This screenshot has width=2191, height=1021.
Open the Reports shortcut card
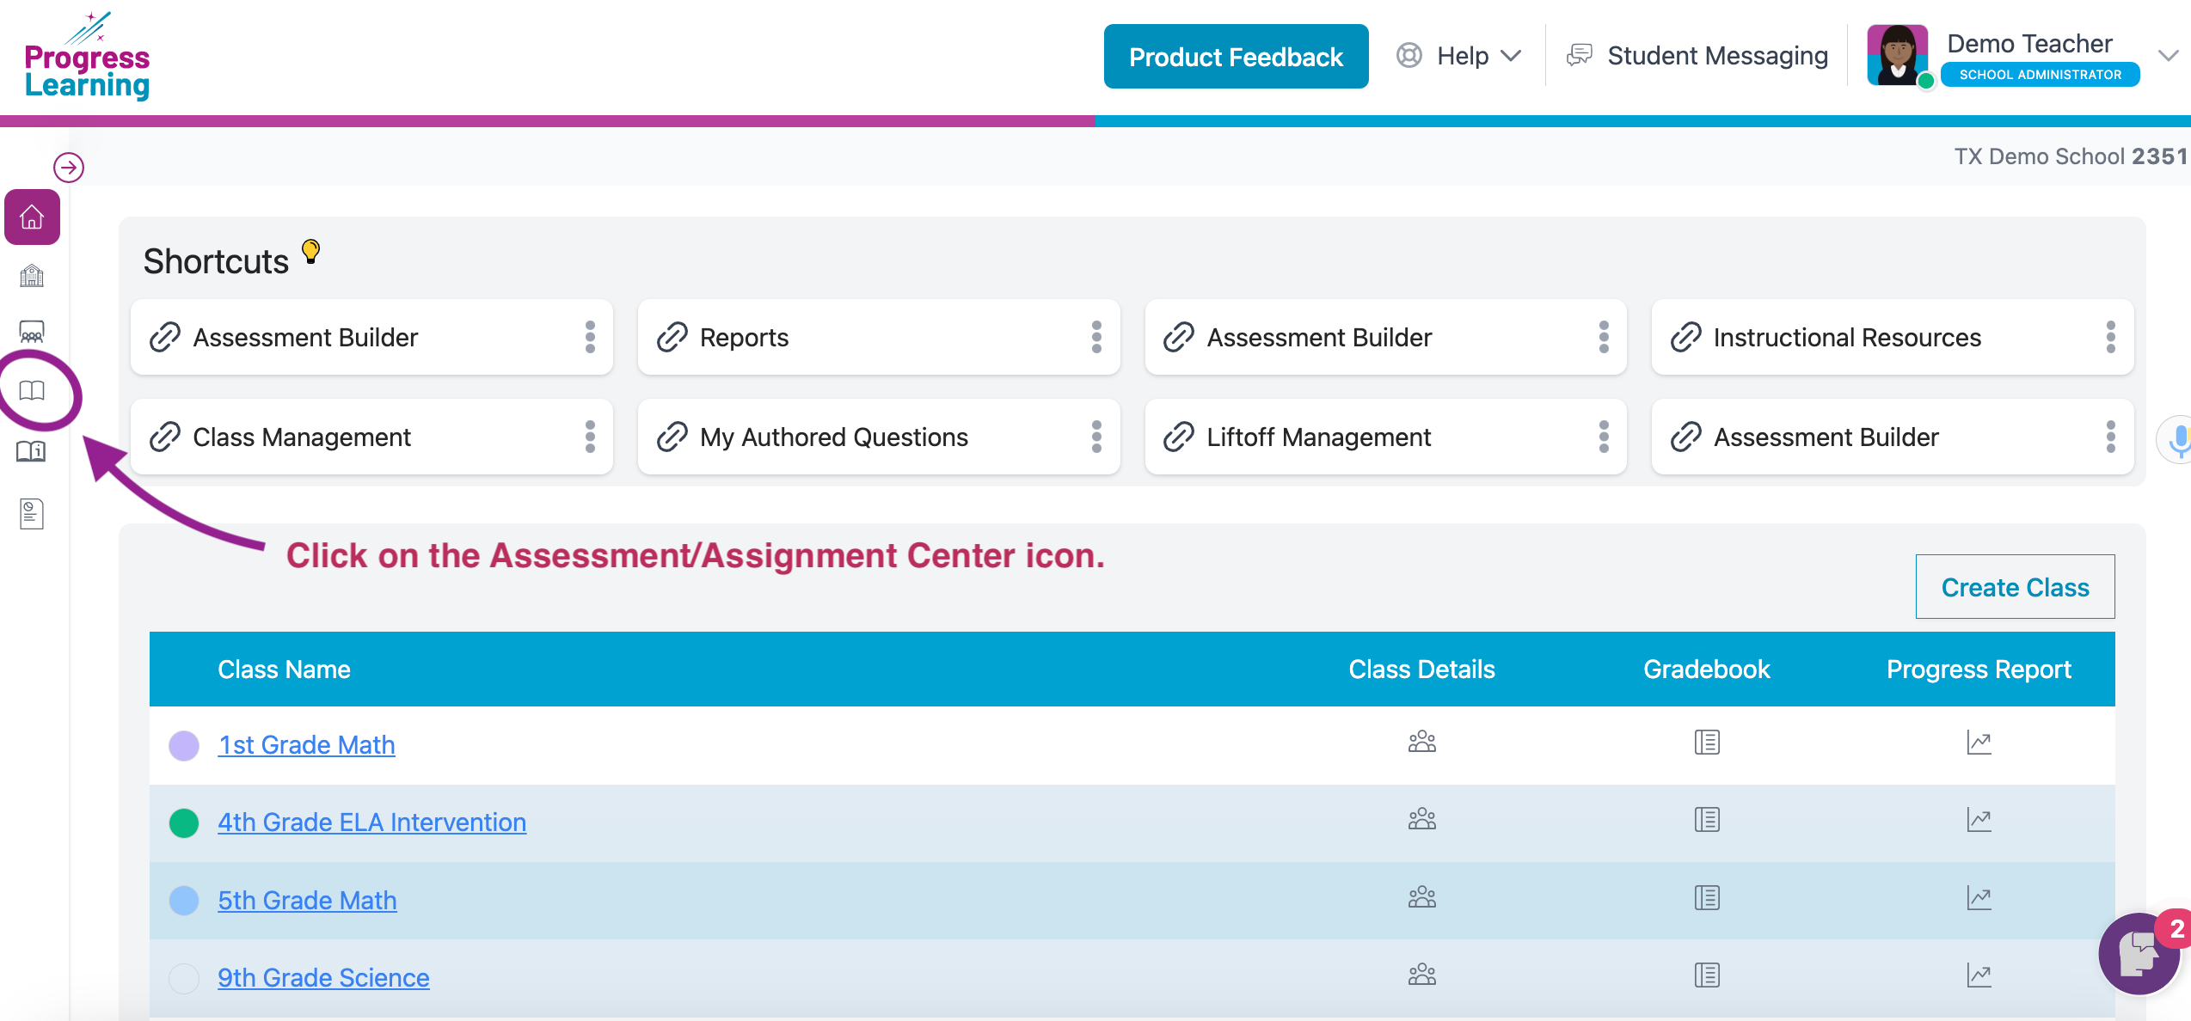click(x=878, y=337)
